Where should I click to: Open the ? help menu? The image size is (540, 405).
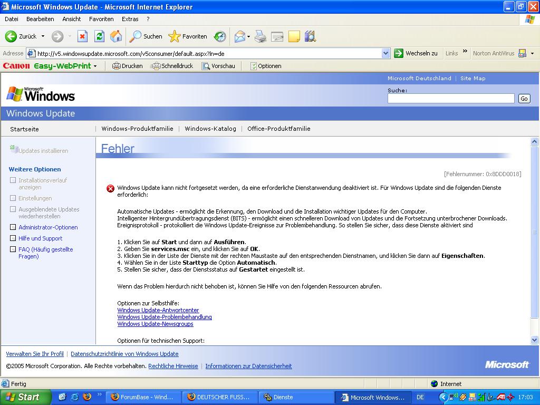[x=148, y=19]
